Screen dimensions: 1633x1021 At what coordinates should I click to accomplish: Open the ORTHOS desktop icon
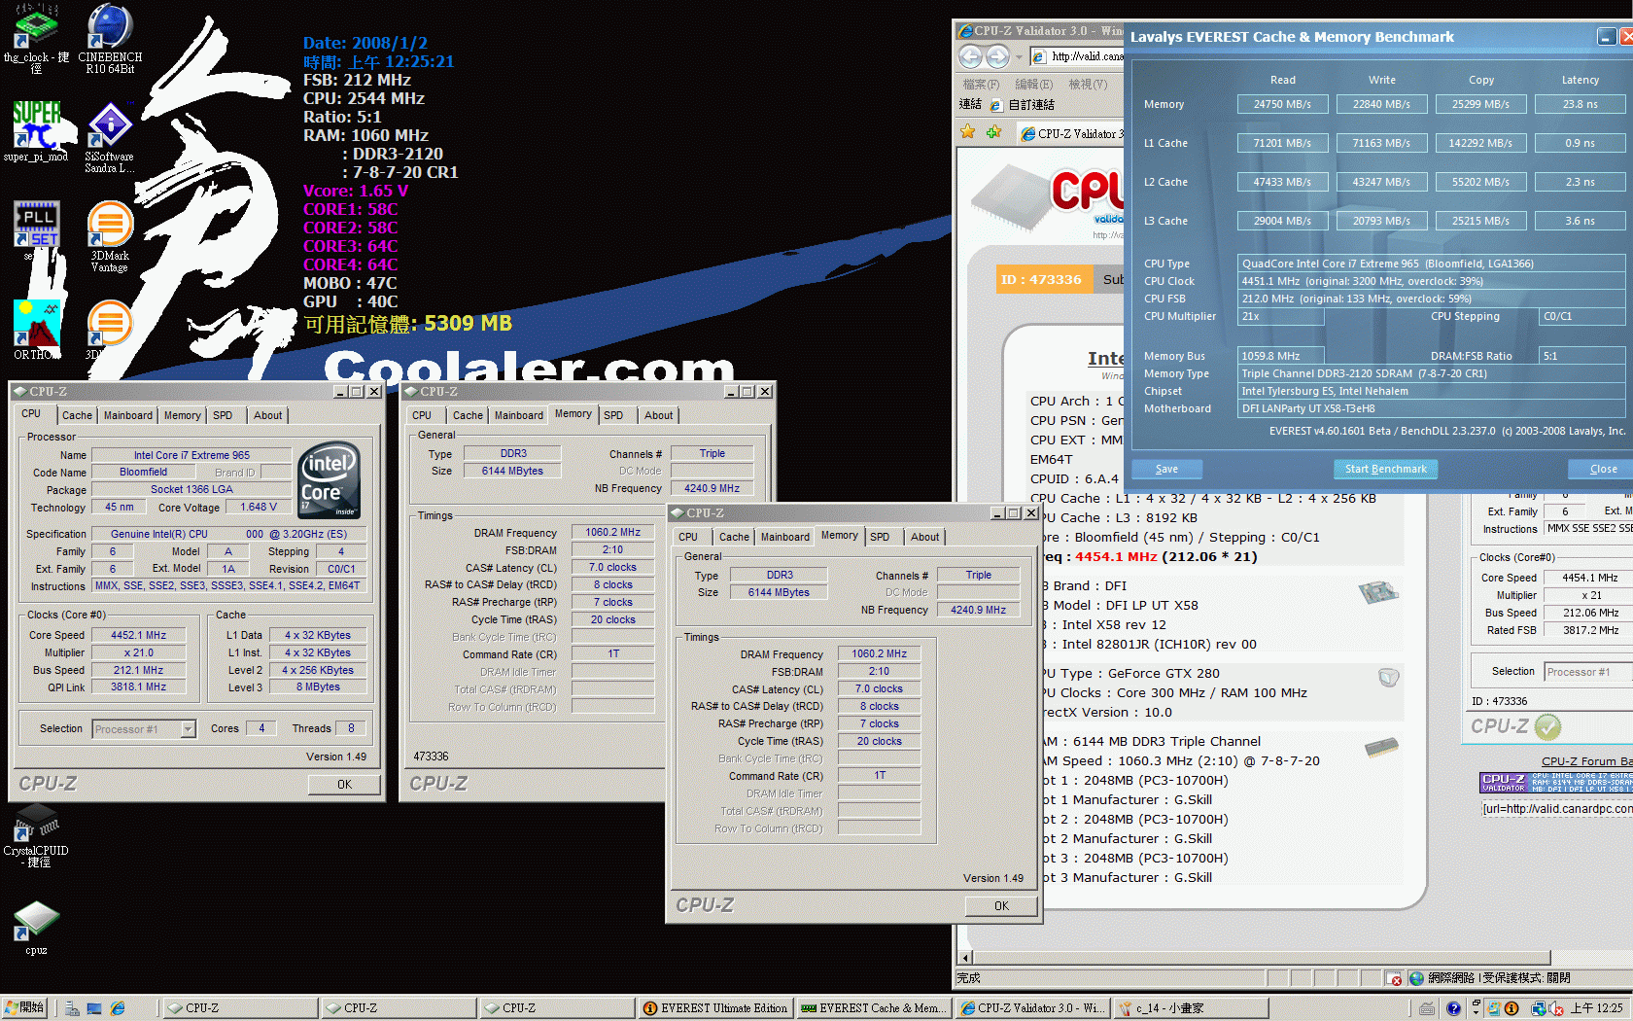(x=36, y=330)
